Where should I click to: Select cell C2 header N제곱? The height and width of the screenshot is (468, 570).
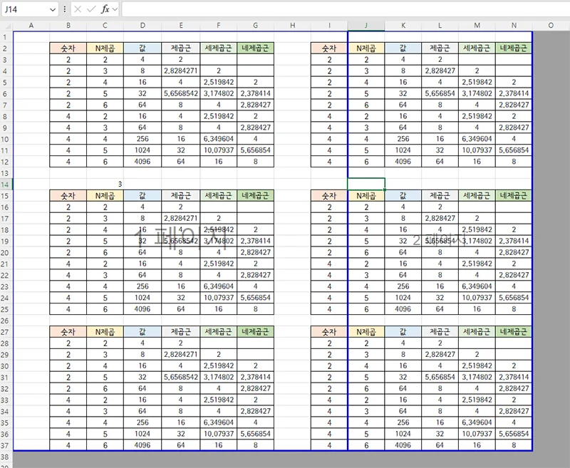click(105, 48)
